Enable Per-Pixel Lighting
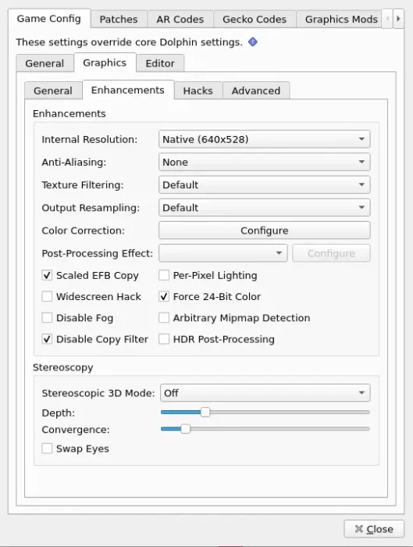Screen dimensions: 413x547 [x=164, y=275]
